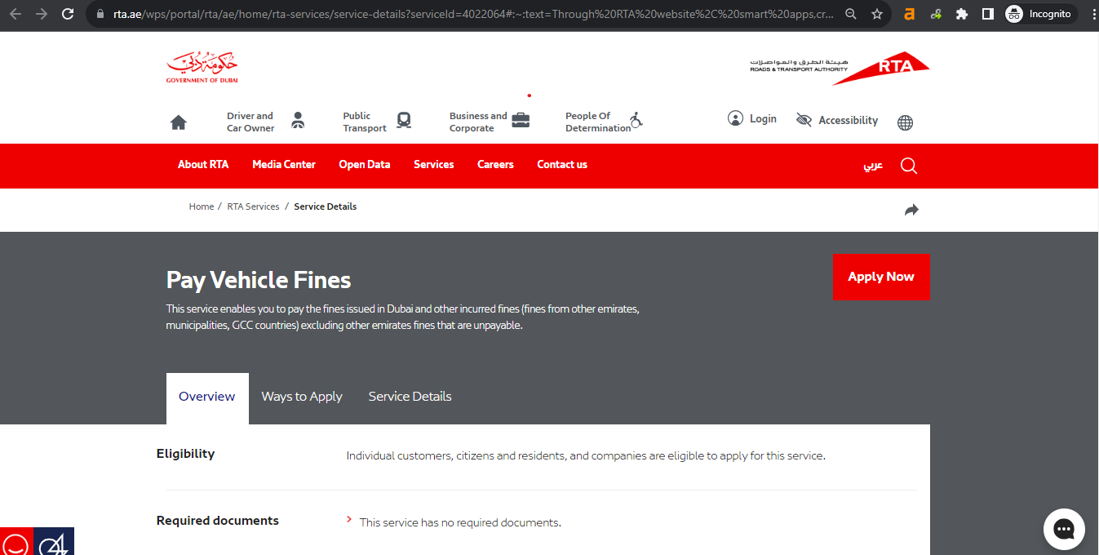Open the browser Extensions puzzle icon
Screen dimensions: 1099x555
[x=962, y=14]
